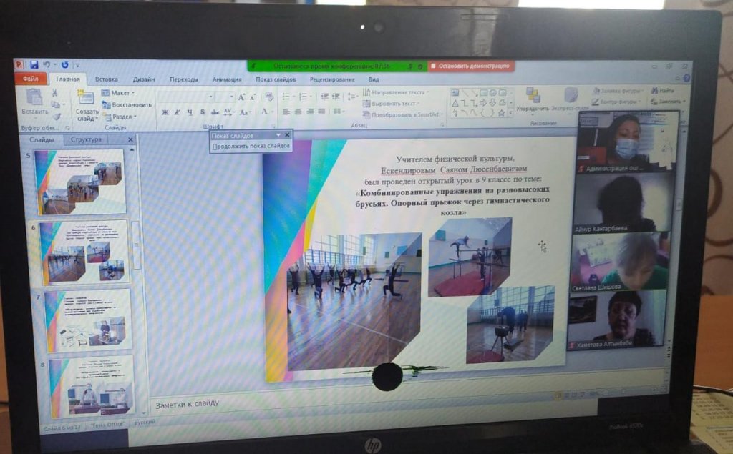Increase the list indent level

336,97
